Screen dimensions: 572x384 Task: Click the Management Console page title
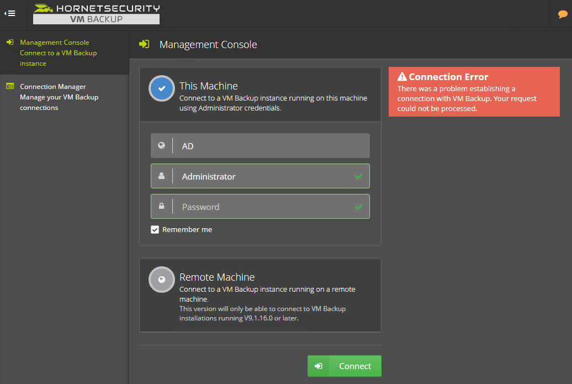[208, 45]
